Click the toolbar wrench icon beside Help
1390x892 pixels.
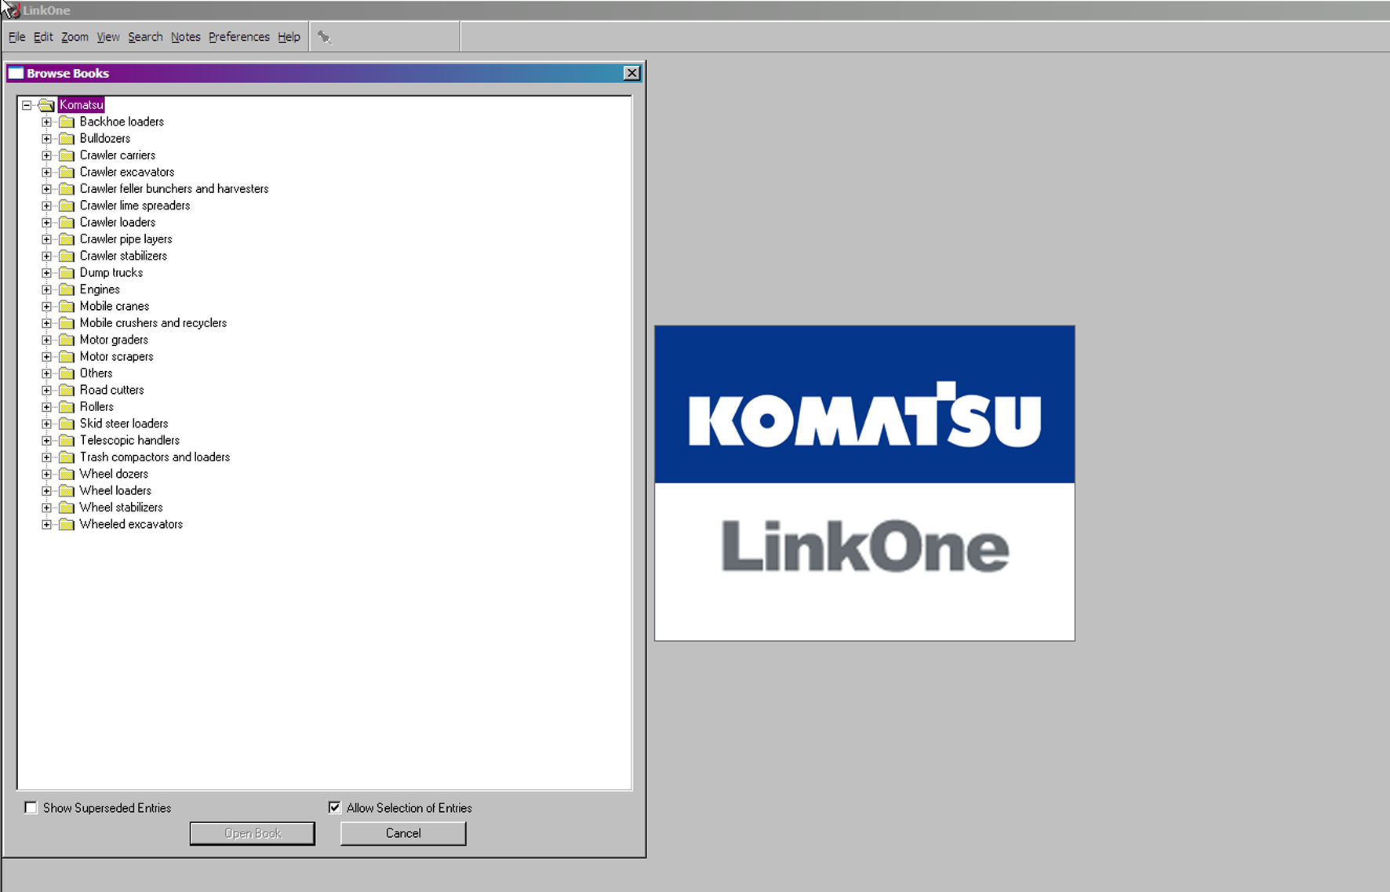(x=324, y=37)
